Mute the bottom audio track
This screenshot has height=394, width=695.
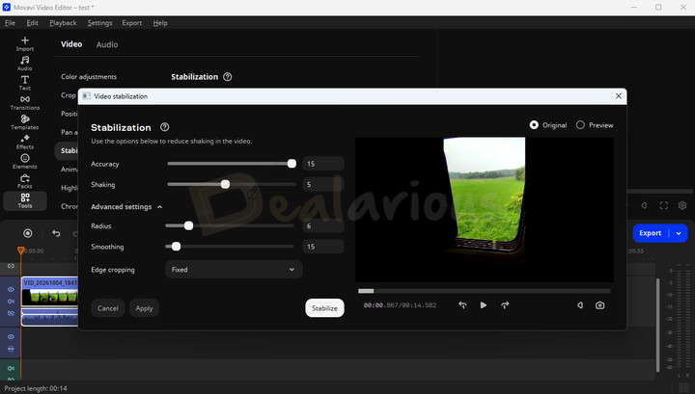[11, 368]
